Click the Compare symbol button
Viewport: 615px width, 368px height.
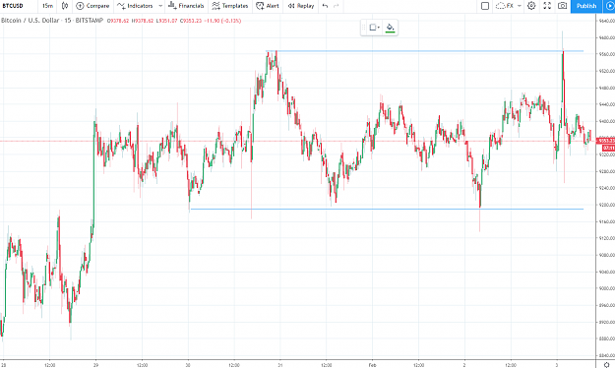(92, 6)
